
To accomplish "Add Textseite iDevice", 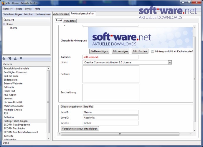I will tap(9, 136).
